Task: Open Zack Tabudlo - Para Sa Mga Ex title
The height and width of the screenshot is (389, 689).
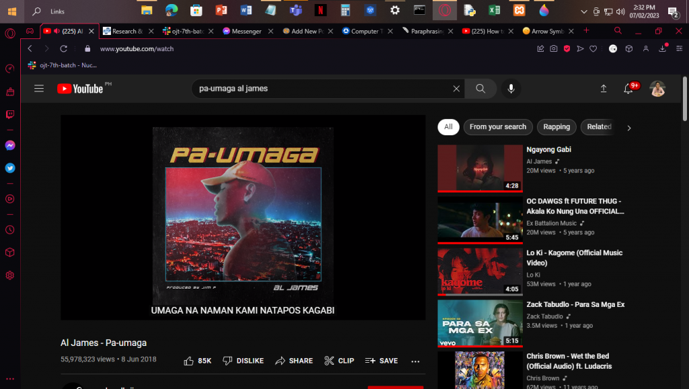Action: [576, 305]
